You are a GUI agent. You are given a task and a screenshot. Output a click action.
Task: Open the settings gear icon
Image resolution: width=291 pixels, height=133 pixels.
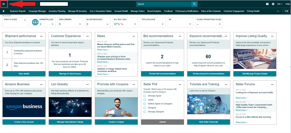273,4
